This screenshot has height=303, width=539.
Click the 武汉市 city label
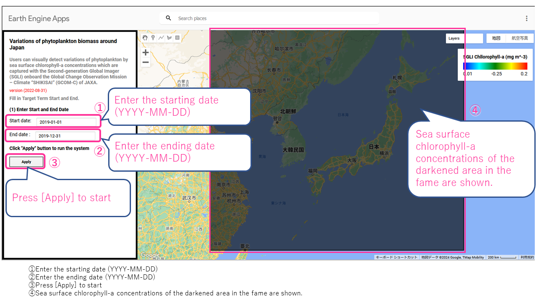(x=189, y=197)
